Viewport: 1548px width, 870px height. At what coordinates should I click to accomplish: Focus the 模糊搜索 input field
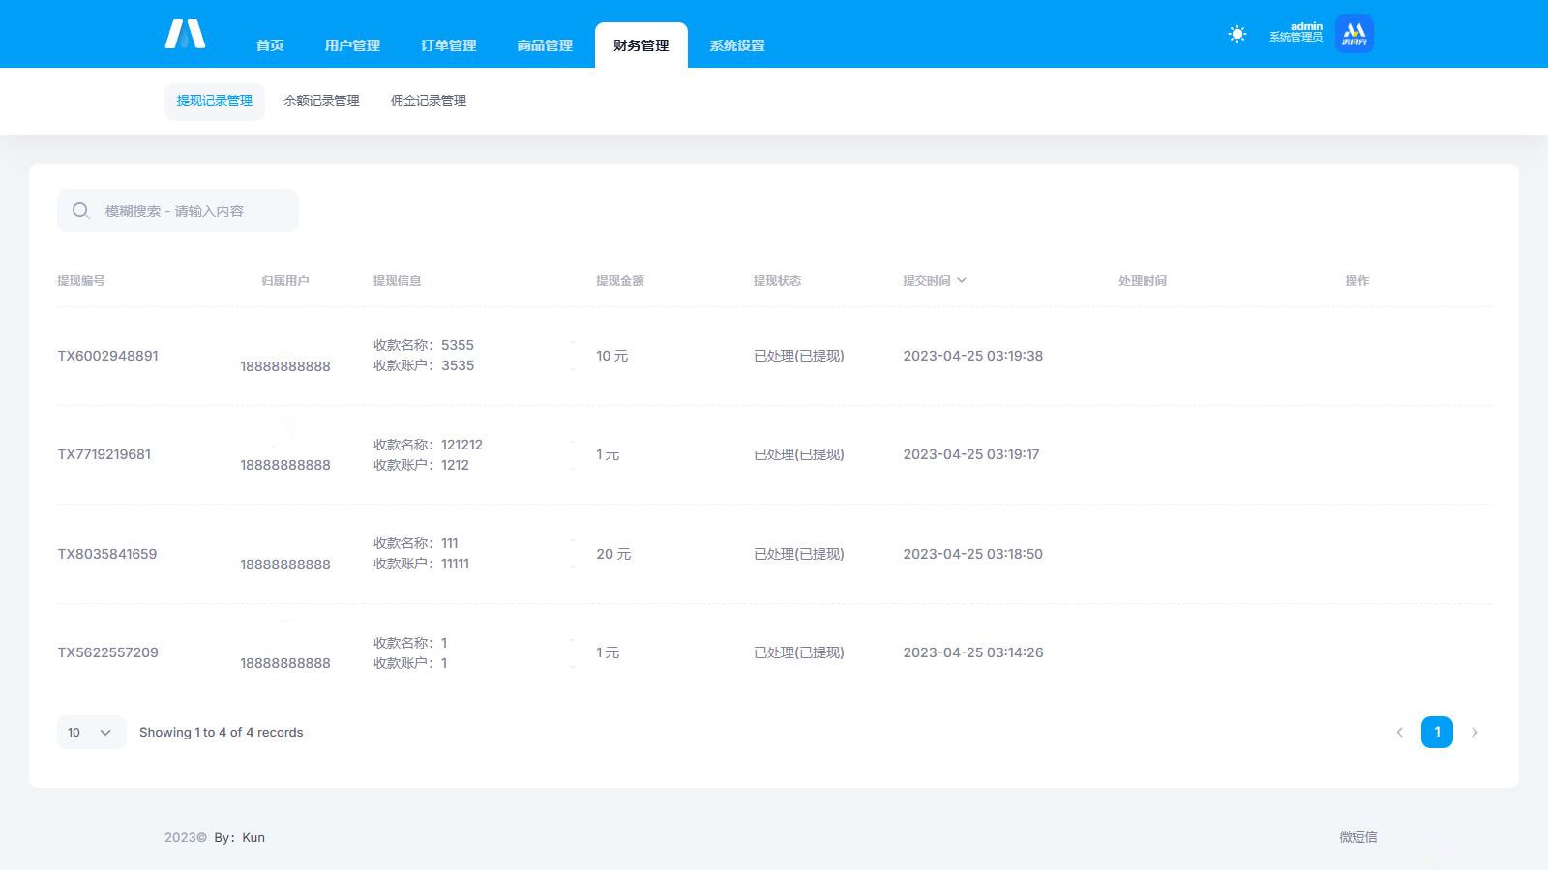coord(193,211)
